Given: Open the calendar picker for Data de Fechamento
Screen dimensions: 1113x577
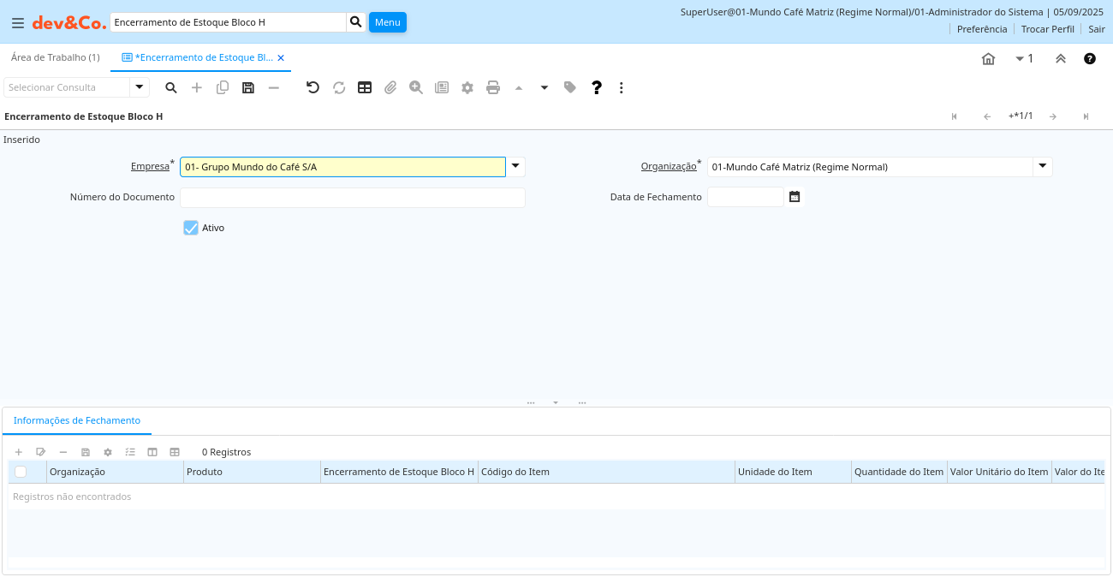Looking at the screenshot, I should (x=795, y=197).
